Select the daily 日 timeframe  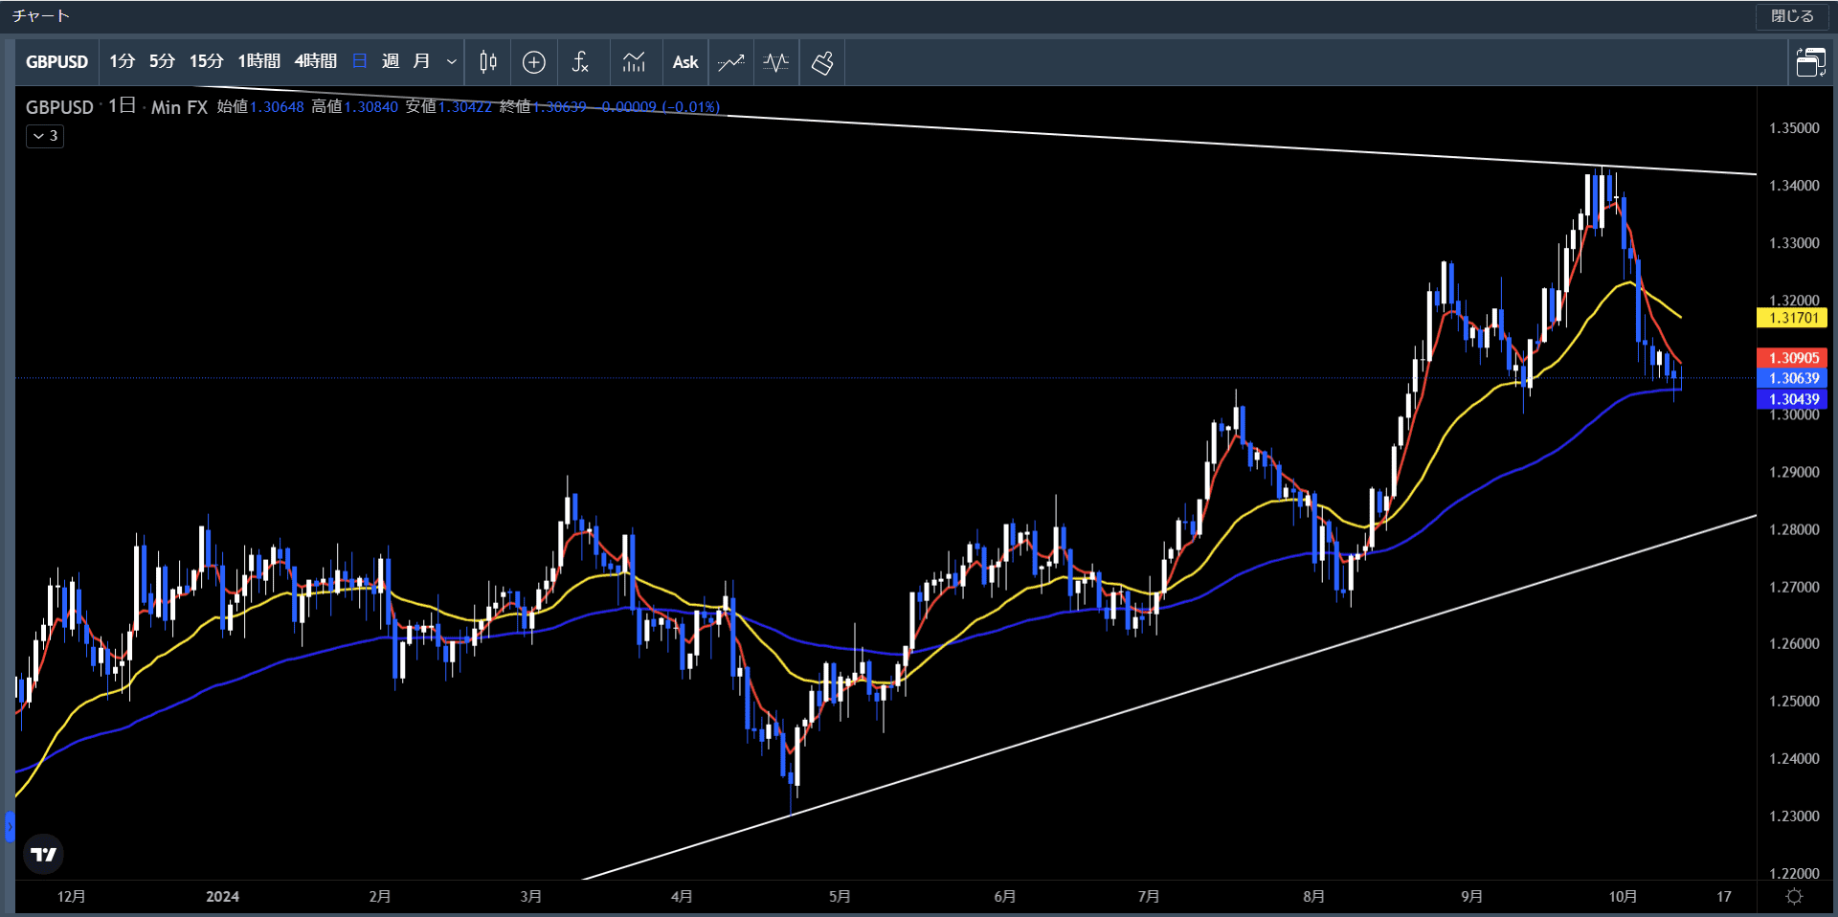tap(360, 62)
